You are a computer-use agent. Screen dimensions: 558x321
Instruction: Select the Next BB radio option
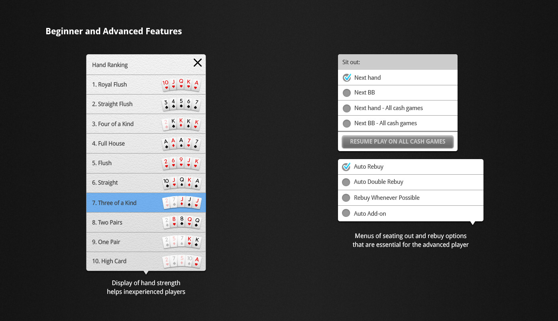[x=347, y=93]
